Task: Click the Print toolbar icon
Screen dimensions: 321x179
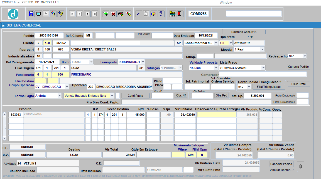Action: (46, 14)
